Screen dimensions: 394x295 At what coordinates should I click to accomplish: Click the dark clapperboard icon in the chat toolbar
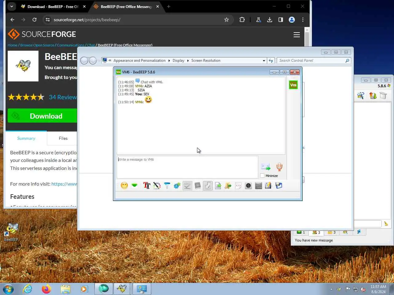coord(259,186)
